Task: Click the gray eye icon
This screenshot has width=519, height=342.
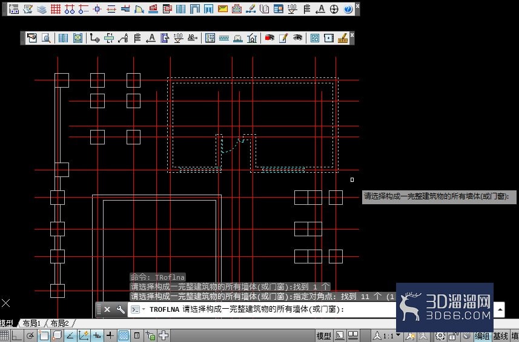Action: click(x=297, y=38)
